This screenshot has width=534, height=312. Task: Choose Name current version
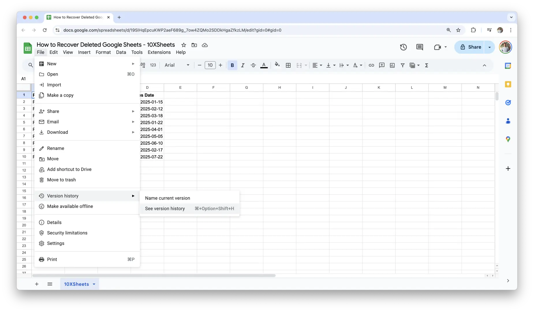click(189, 198)
